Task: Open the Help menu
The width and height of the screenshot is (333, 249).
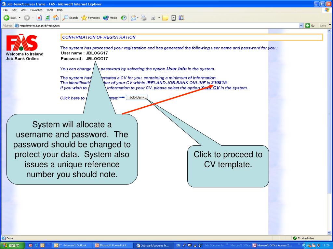Action: tap(60, 10)
